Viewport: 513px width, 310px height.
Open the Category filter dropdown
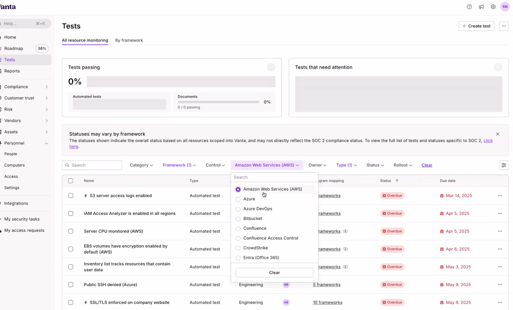pos(141,165)
